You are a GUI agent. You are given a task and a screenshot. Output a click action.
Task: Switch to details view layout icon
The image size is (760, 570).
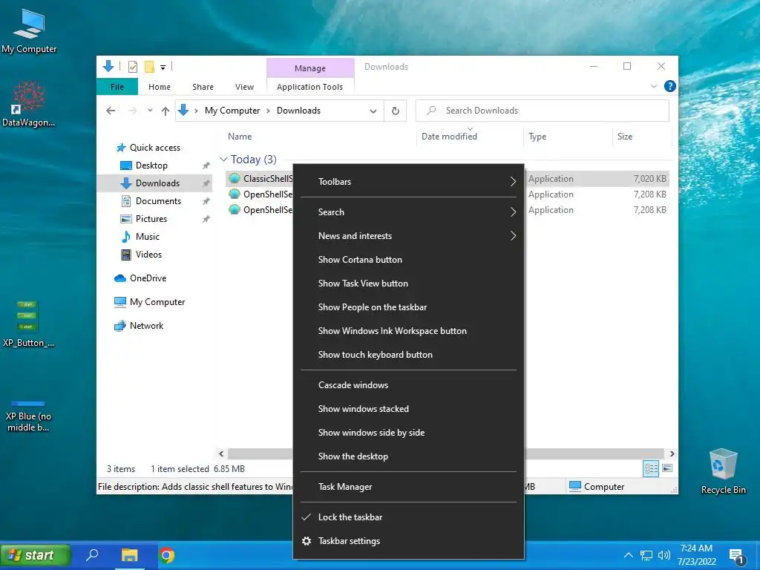tap(651, 468)
